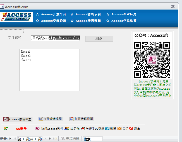Screen dimensions: 182x142
Task: Click the red QQ群号 label
Action: 21,129
